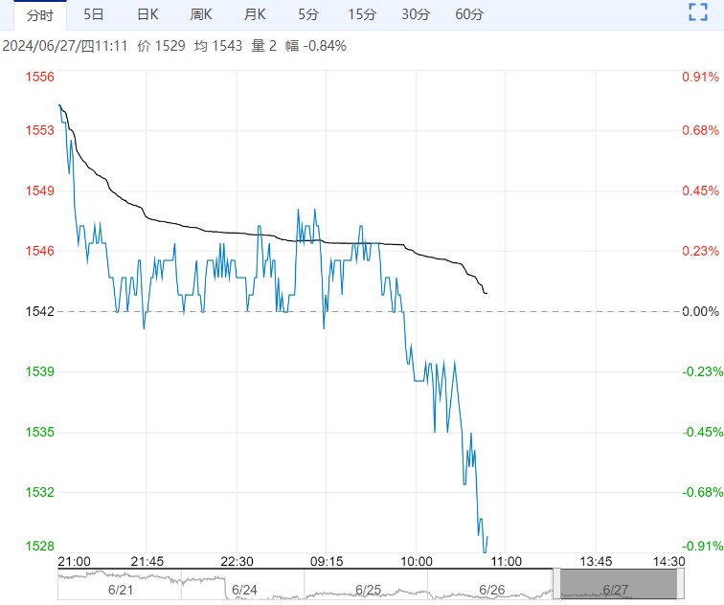Select the 6/27 highlighted range in navigator

pyautogui.click(x=618, y=584)
